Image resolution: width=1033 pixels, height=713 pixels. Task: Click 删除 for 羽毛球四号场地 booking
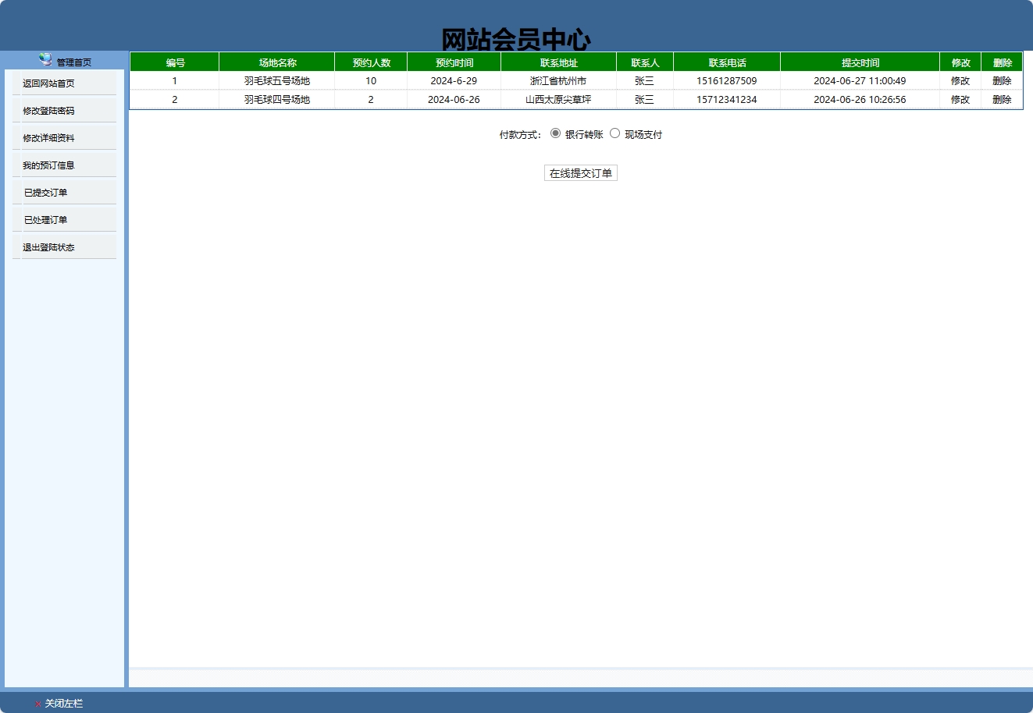(x=1002, y=99)
